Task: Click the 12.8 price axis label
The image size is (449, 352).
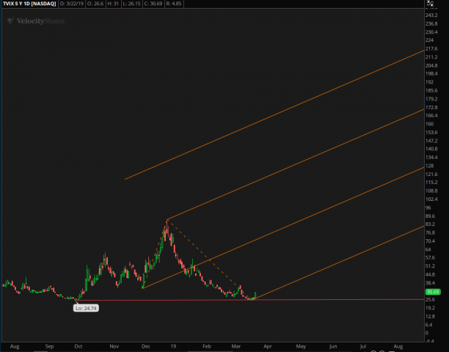Action: click(x=430, y=316)
